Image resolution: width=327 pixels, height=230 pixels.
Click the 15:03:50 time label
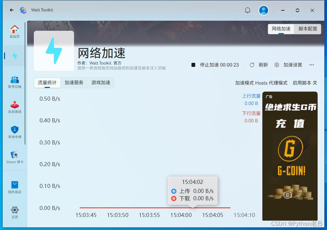[118, 215]
